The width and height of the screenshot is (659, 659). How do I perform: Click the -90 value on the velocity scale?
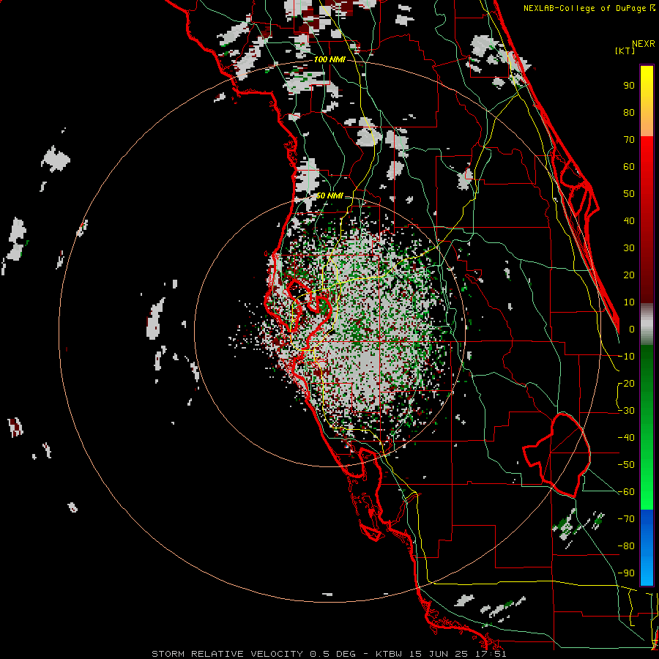tap(627, 573)
